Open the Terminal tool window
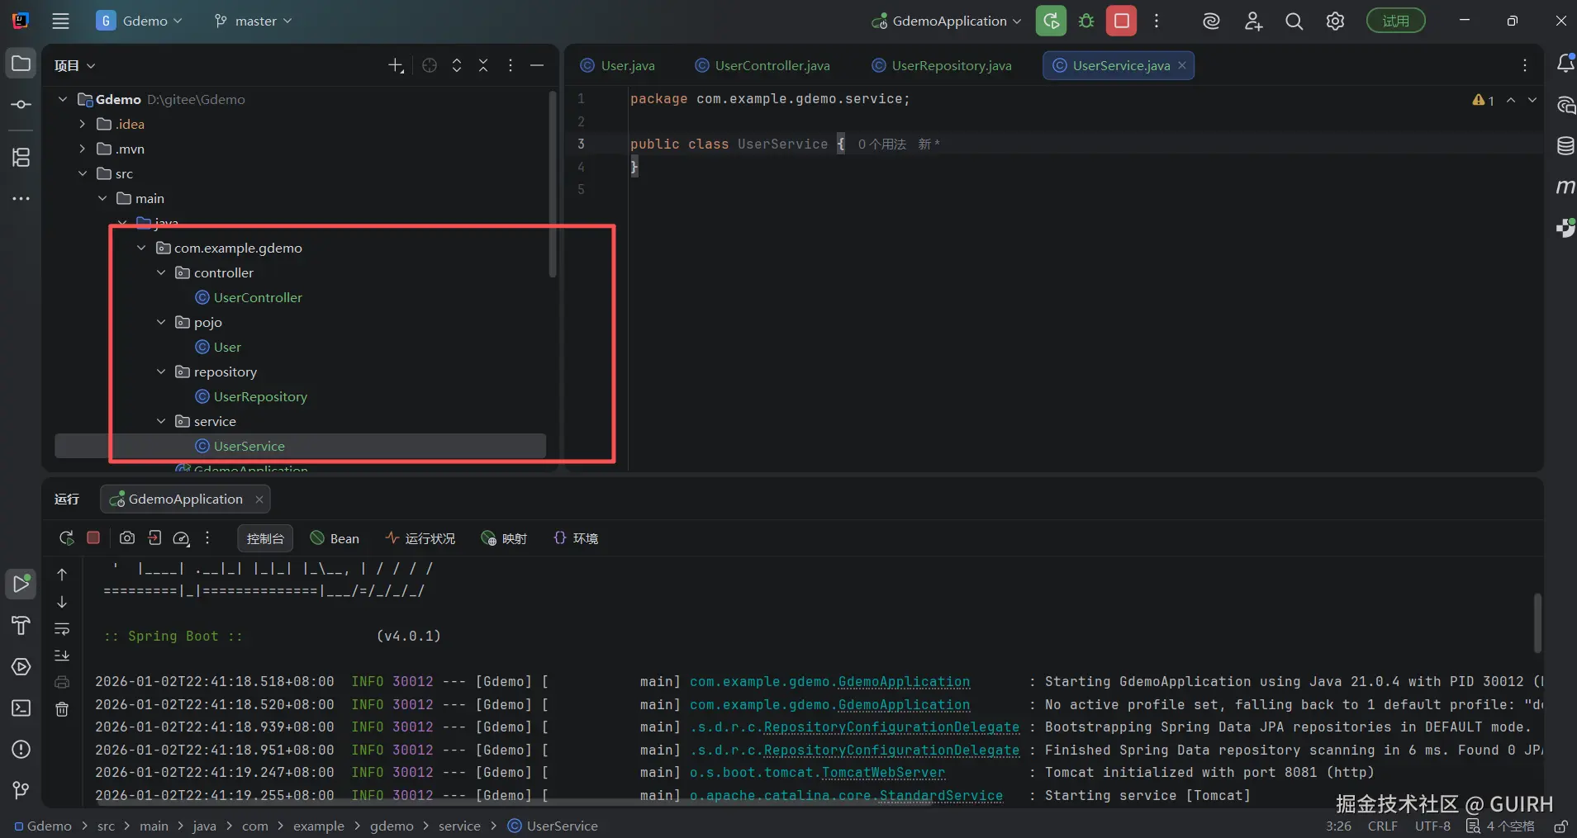Screen dimensions: 1577x838 tap(21, 708)
